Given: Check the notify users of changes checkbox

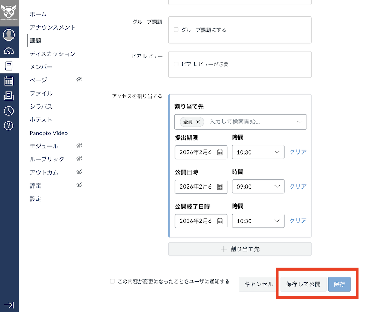Looking at the screenshot, I should click(x=112, y=281).
